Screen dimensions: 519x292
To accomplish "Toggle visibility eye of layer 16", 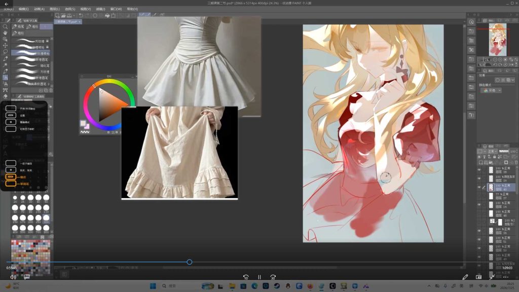I will (x=479, y=205).
